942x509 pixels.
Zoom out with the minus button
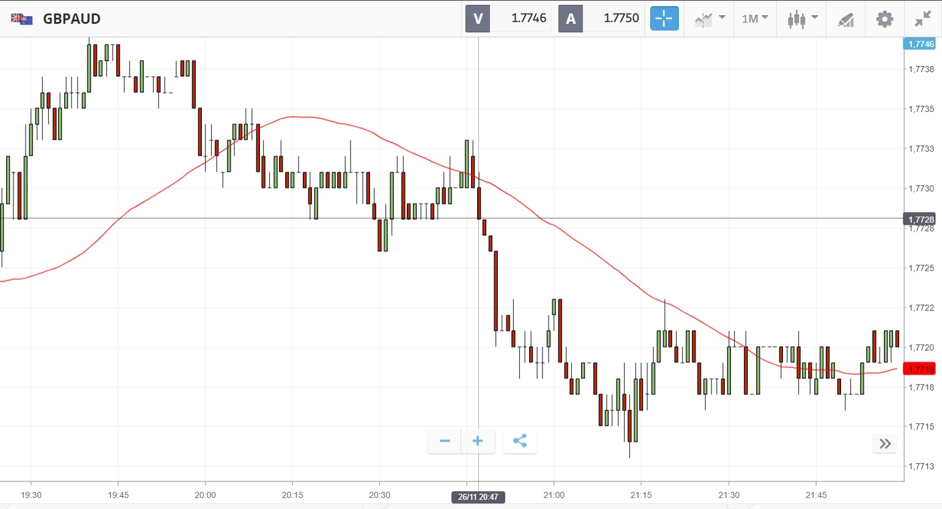445,441
